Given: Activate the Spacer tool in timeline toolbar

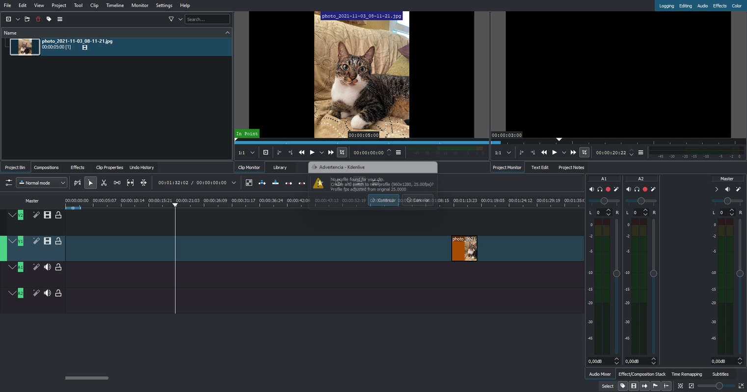Looking at the screenshot, I should pos(117,183).
